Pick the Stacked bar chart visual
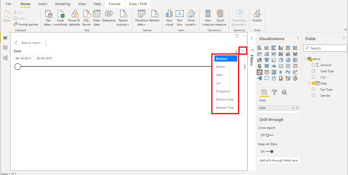The height and width of the screenshot is (175, 348). (x=260, y=47)
